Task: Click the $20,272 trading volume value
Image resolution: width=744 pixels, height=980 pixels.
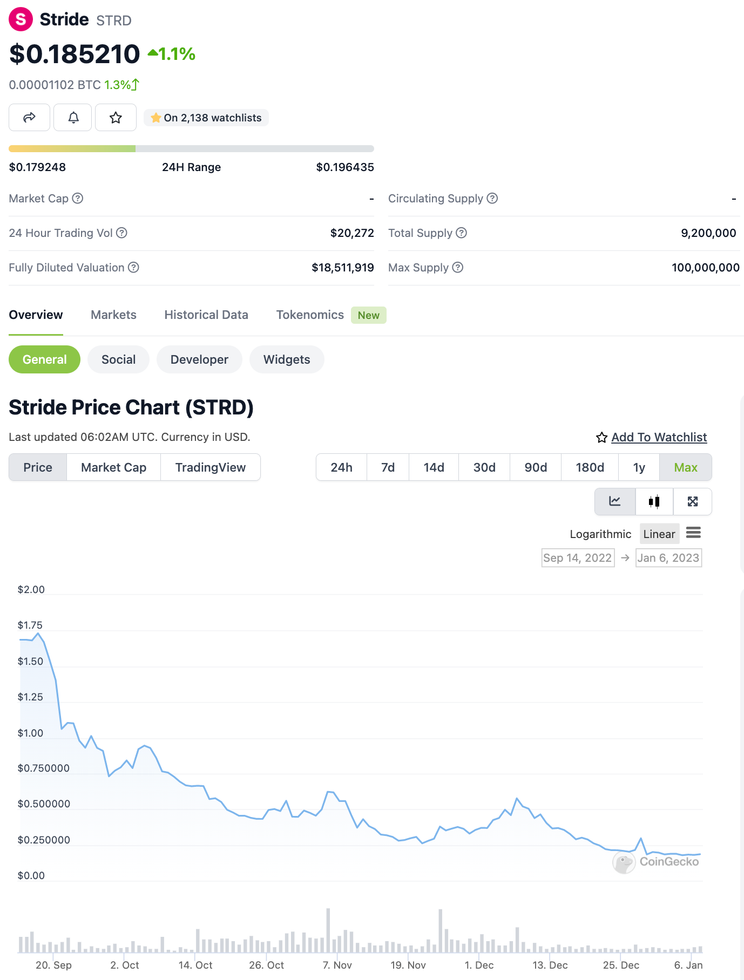Action: pyautogui.click(x=352, y=233)
